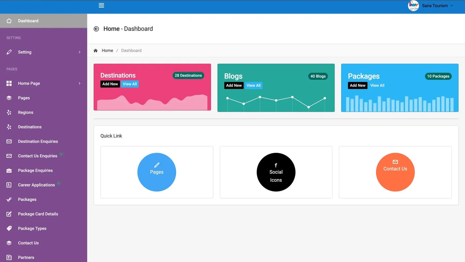
Task: Click Add New on Blogs card
Action: point(234,85)
